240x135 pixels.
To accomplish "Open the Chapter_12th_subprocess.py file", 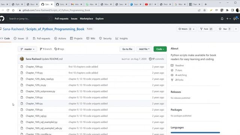I will tap(40, 91).
